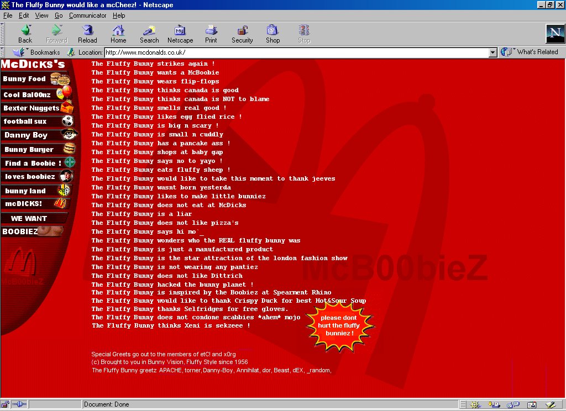Print the current page

211,34
